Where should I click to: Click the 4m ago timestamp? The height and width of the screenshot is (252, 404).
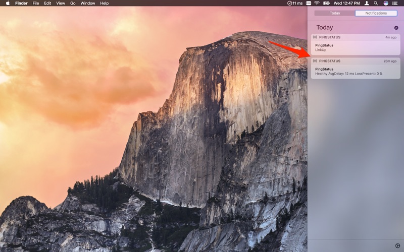[391, 37]
